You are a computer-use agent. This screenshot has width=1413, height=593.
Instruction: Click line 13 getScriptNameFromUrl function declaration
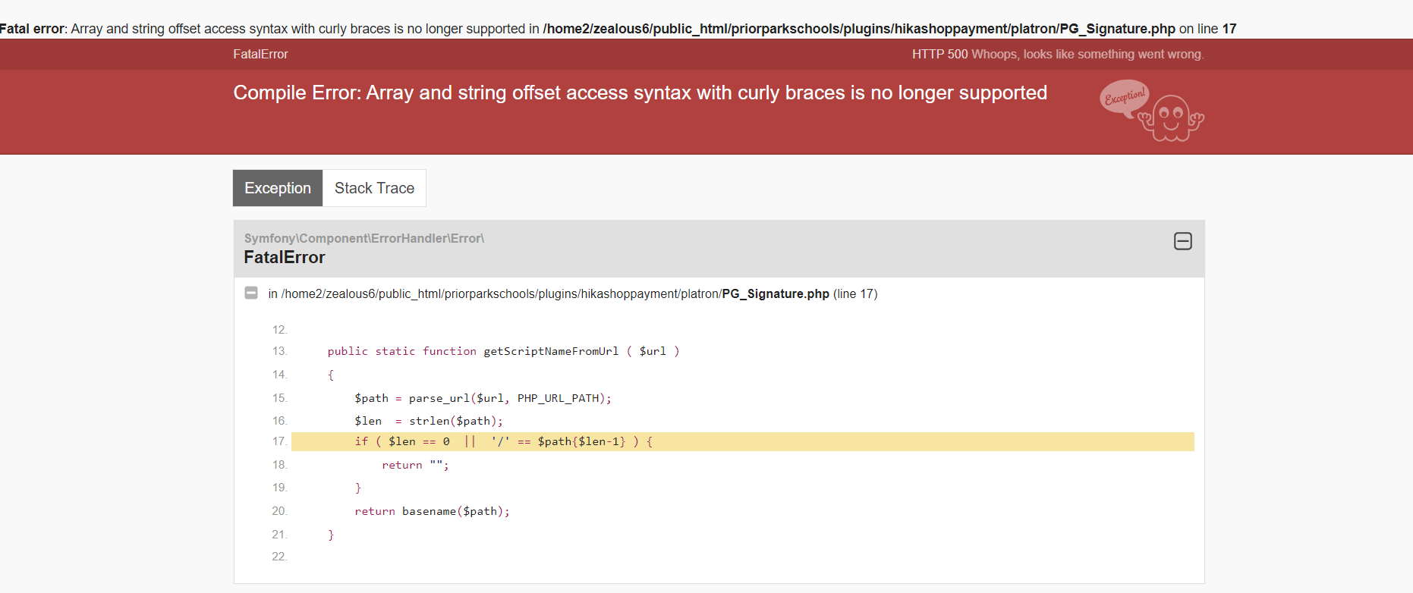[503, 351]
